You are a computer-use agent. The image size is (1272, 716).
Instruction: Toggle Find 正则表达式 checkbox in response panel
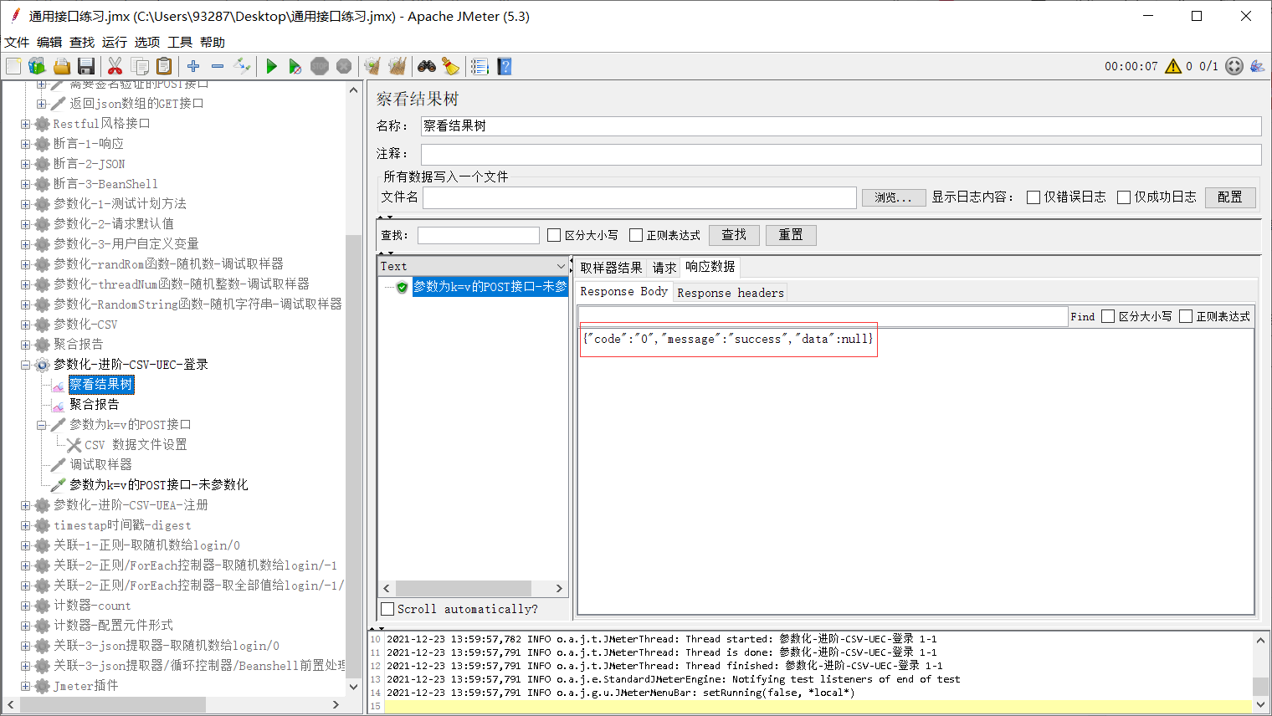click(x=1186, y=316)
